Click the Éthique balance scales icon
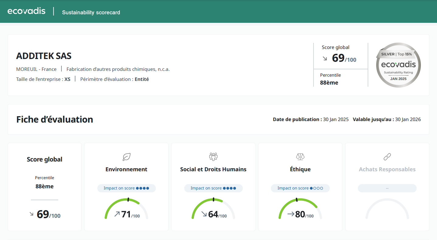Screen dimensions: 437x240 click(300, 157)
